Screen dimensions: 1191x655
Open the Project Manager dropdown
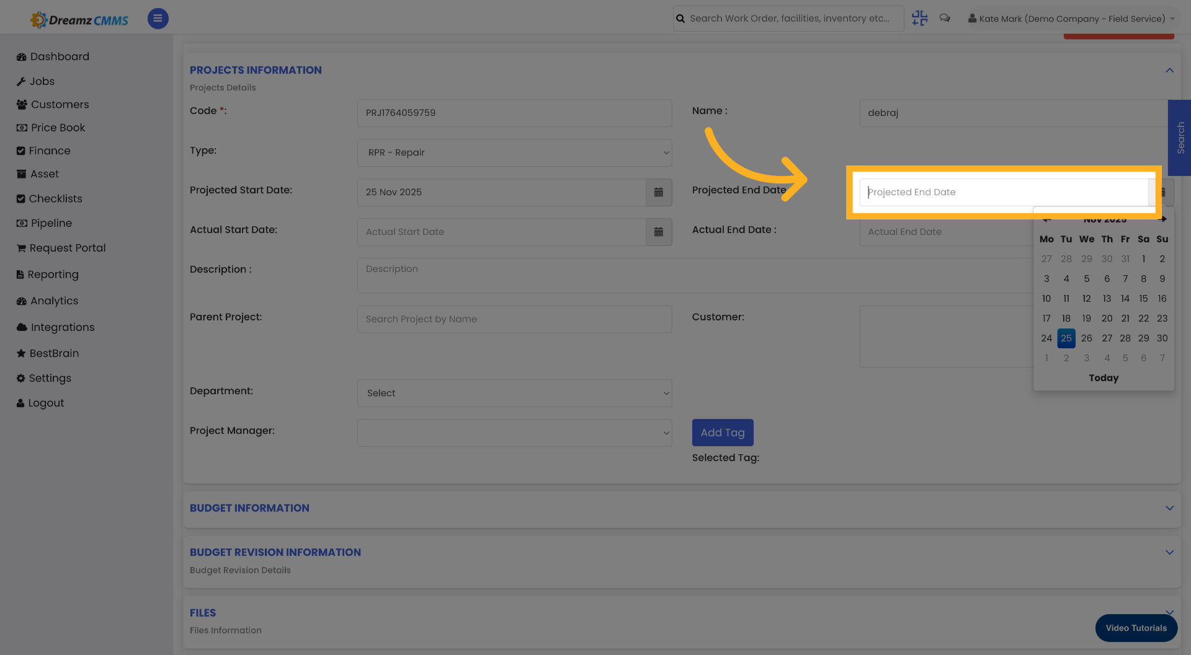click(x=514, y=433)
